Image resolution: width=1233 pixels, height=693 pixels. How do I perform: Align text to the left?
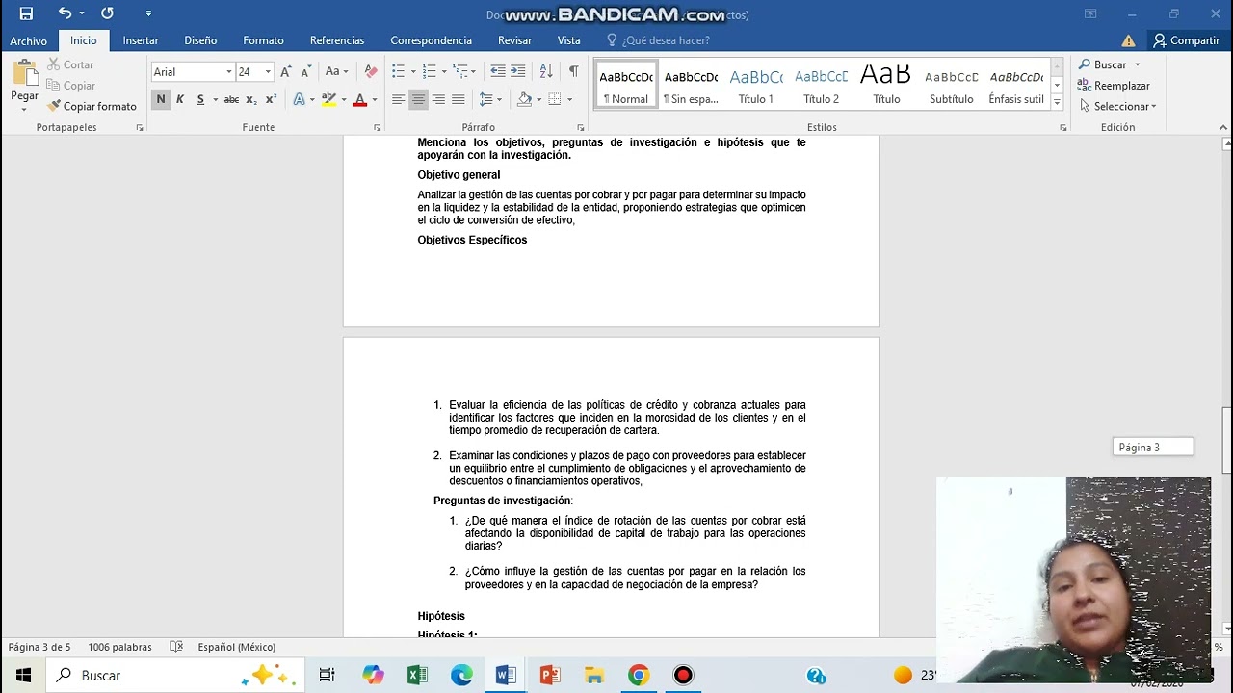398,99
